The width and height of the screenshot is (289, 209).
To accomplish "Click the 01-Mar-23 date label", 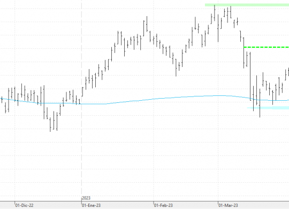I will click(228, 205).
